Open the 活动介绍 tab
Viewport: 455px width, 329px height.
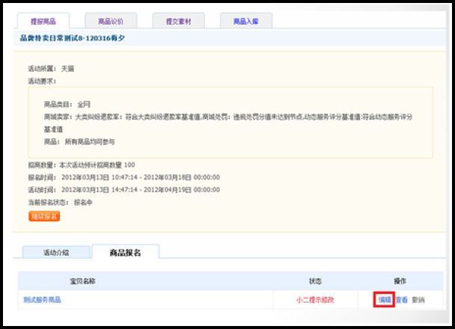coord(56,253)
